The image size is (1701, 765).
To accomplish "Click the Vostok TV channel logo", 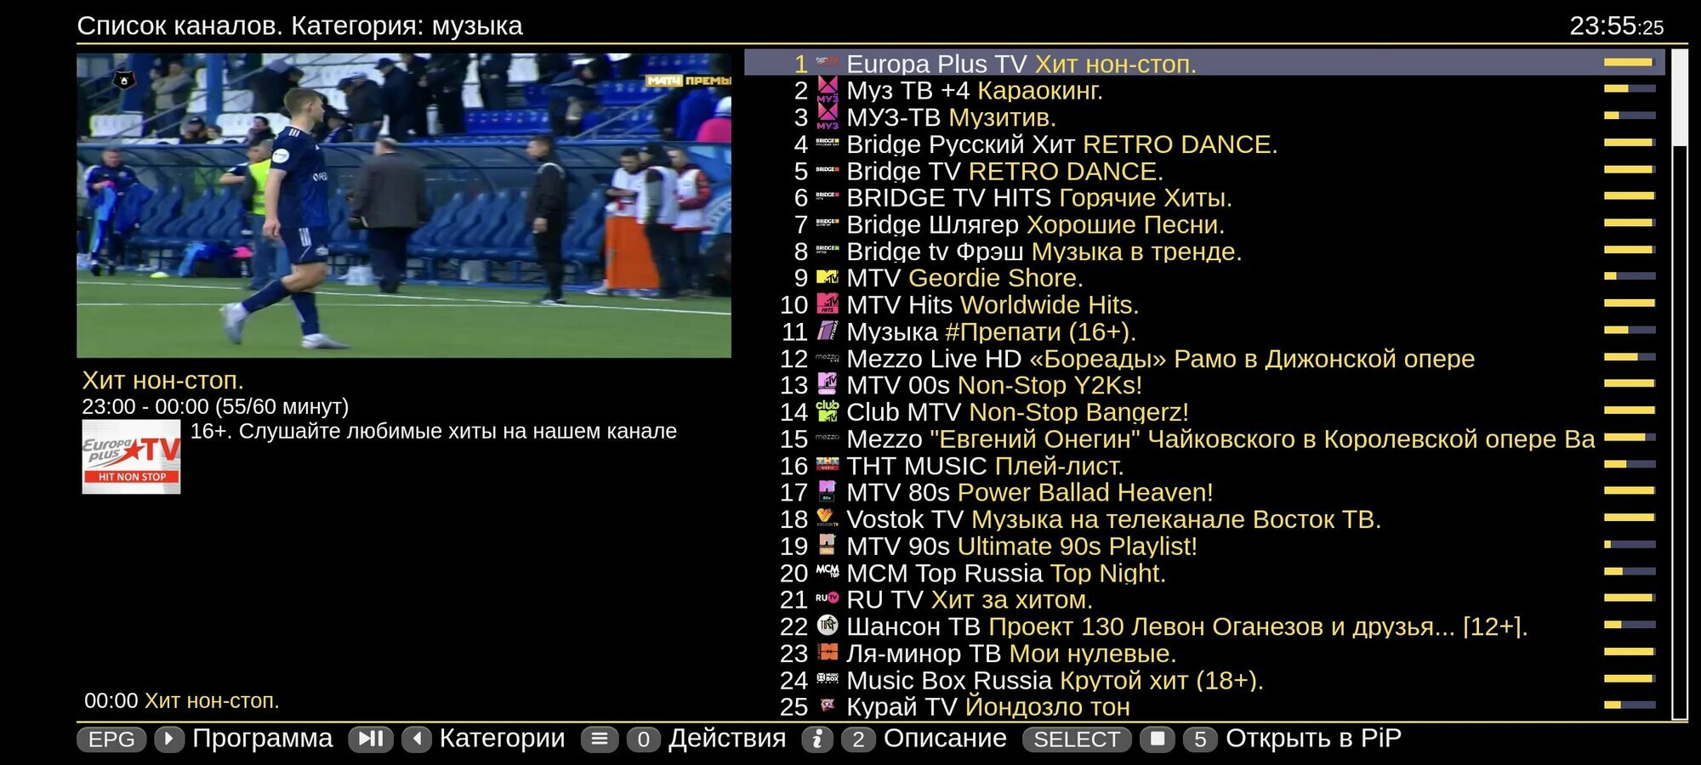I will coord(827,518).
